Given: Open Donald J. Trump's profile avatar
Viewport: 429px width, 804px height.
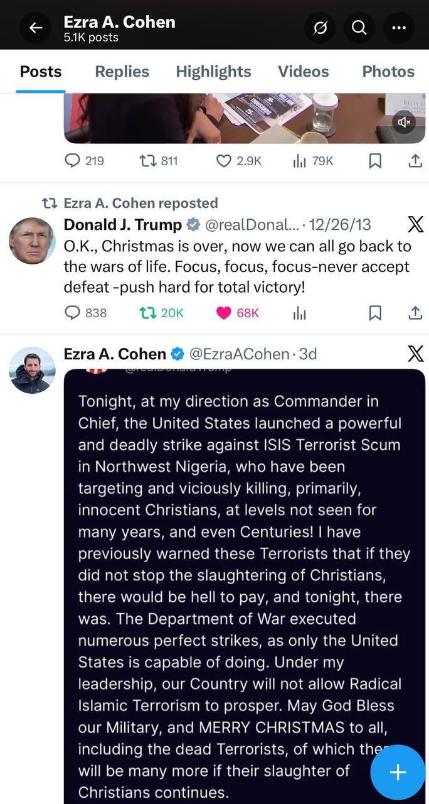Looking at the screenshot, I should pyautogui.click(x=32, y=241).
